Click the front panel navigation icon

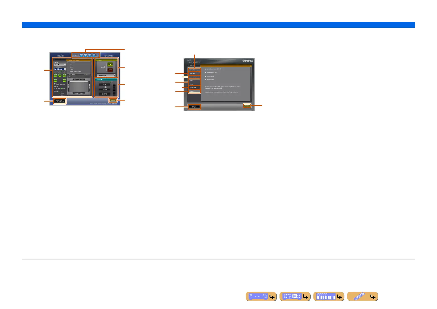(261, 296)
